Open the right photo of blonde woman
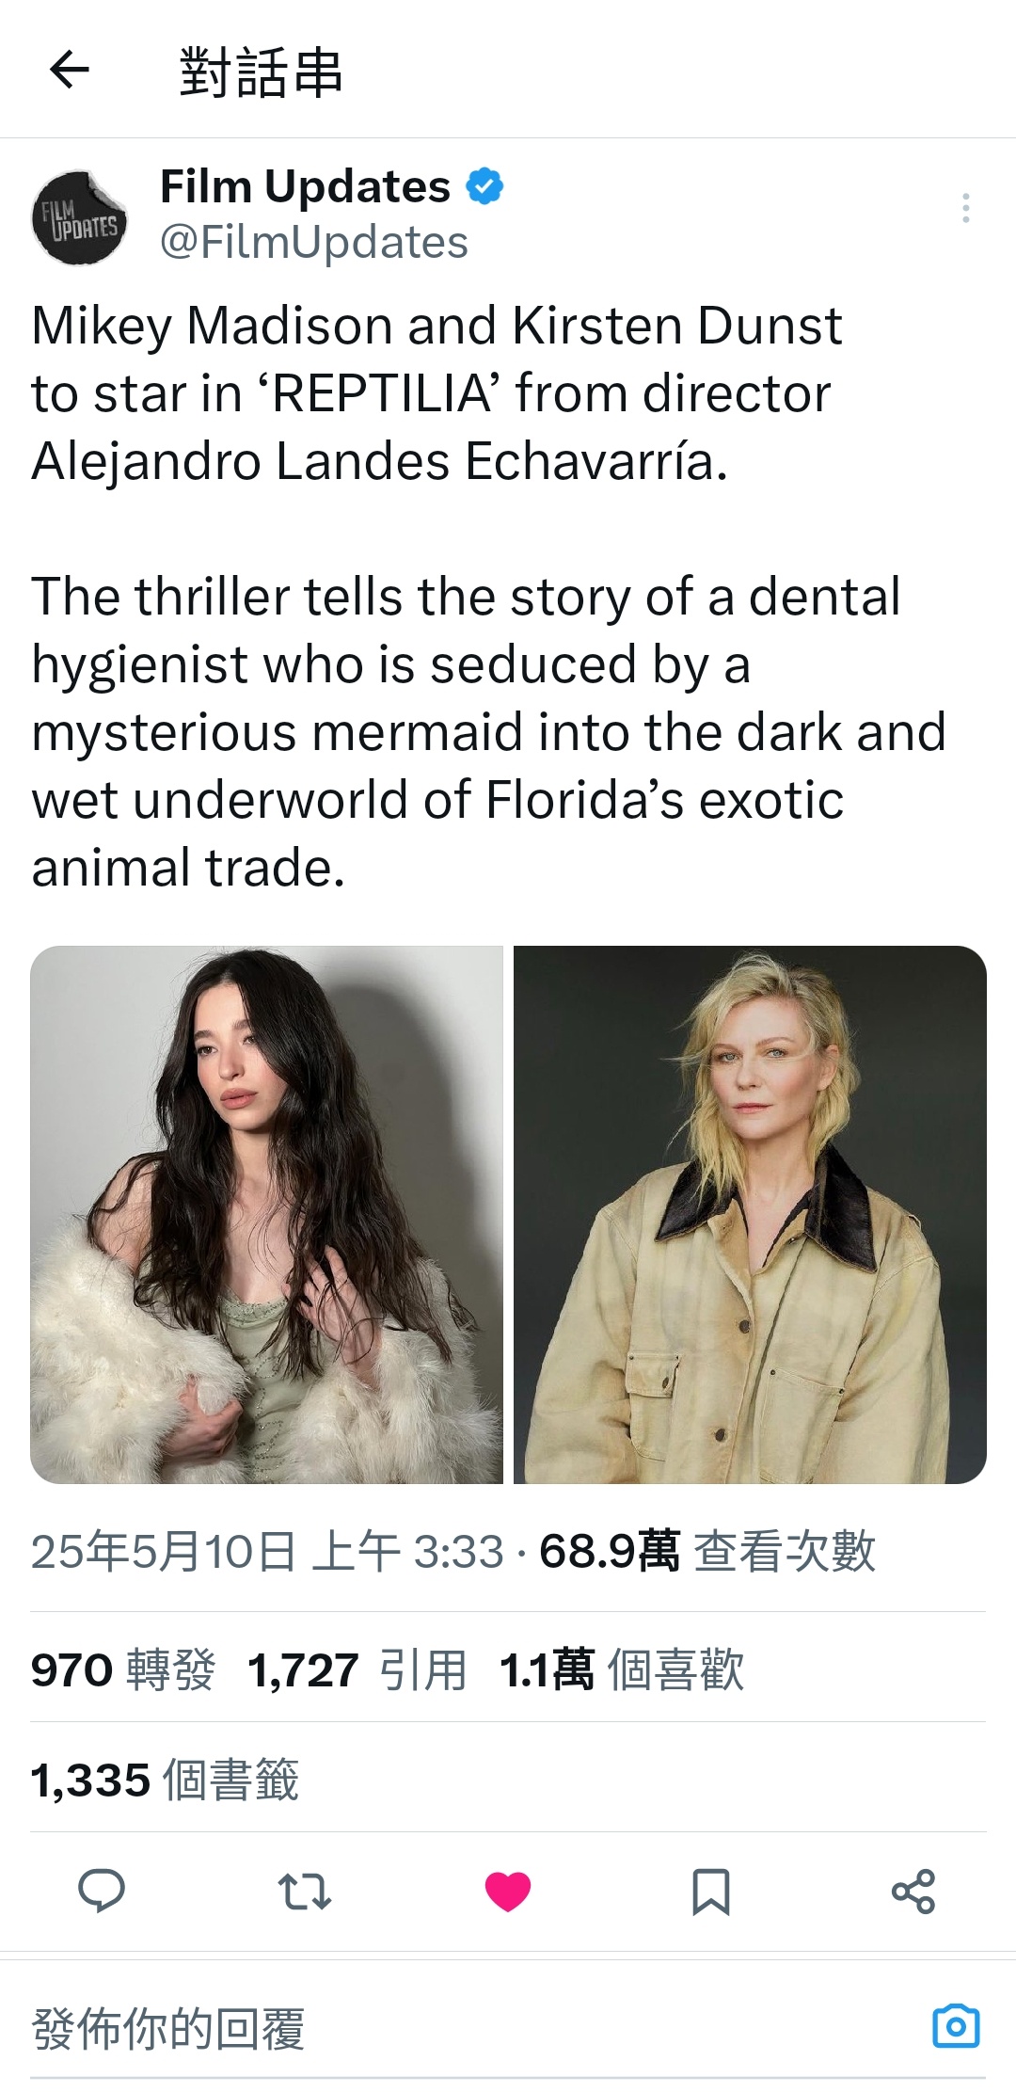The width and height of the screenshot is (1016, 2092). 750,1215
